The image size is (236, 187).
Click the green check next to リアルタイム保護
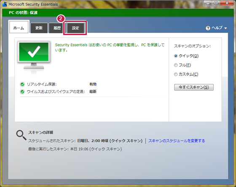click(22, 84)
